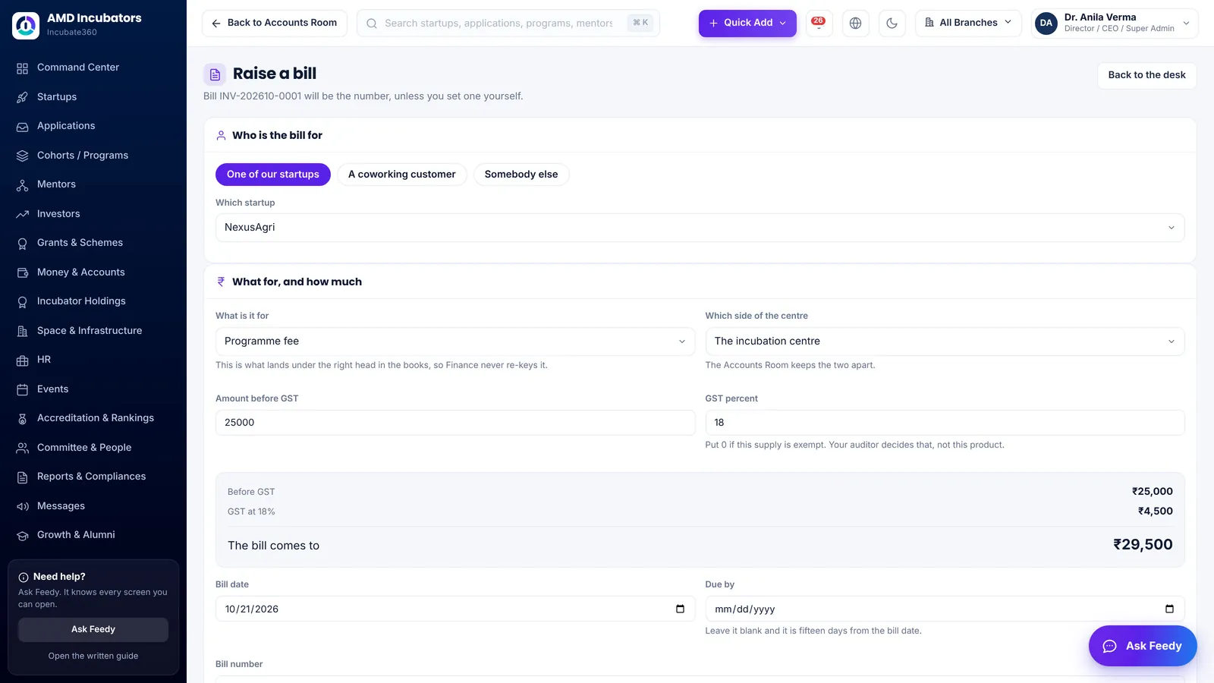Open the written guide link

[x=93, y=656]
